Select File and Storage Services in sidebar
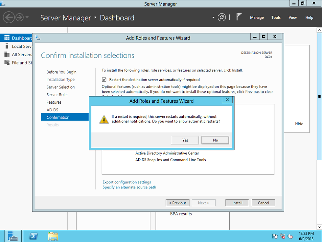 (16, 63)
